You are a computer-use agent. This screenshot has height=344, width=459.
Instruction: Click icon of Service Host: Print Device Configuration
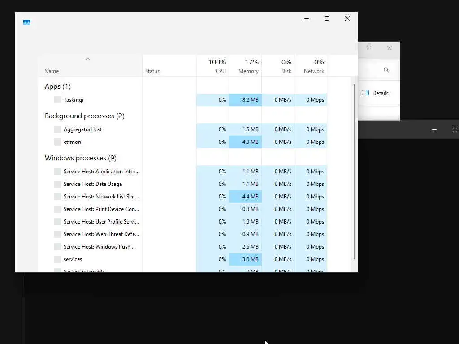click(x=57, y=209)
